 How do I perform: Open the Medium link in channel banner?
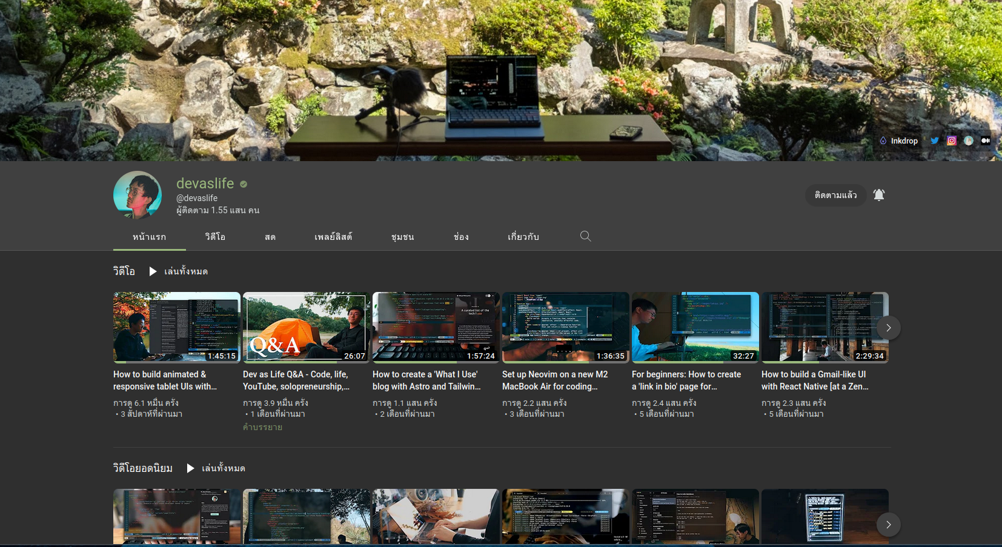(x=986, y=141)
